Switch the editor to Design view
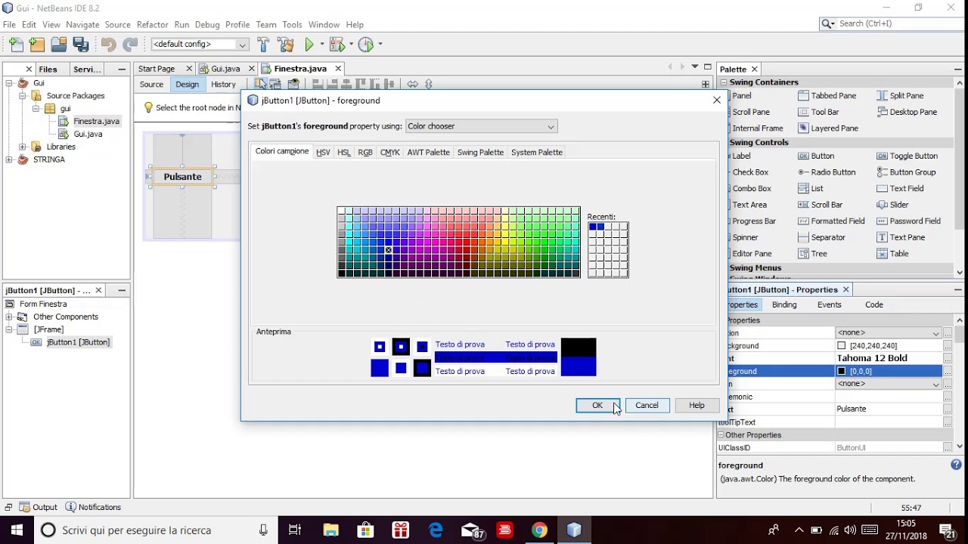Screen dimensions: 968x544 click(187, 85)
